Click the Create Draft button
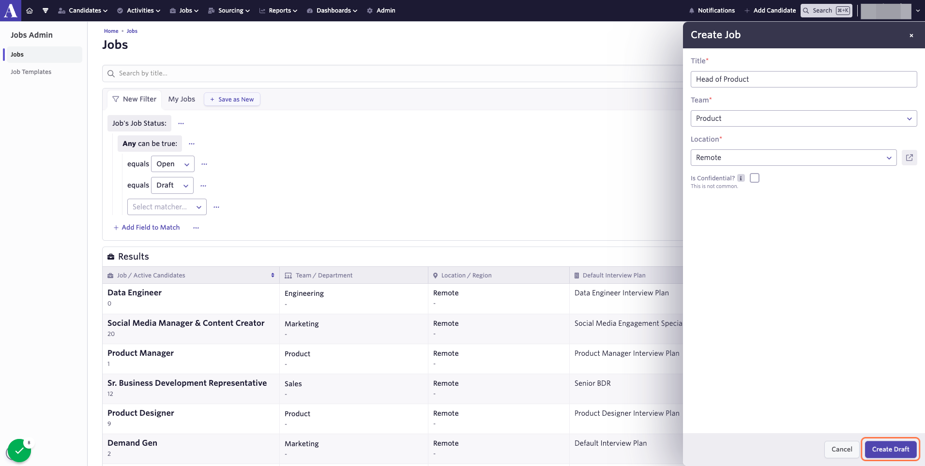This screenshot has width=925, height=466. [x=891, y=449]
